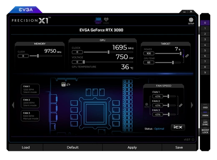Go to previous panel with left arrow
The image size is (217, 160).
(x=13, y=105)
